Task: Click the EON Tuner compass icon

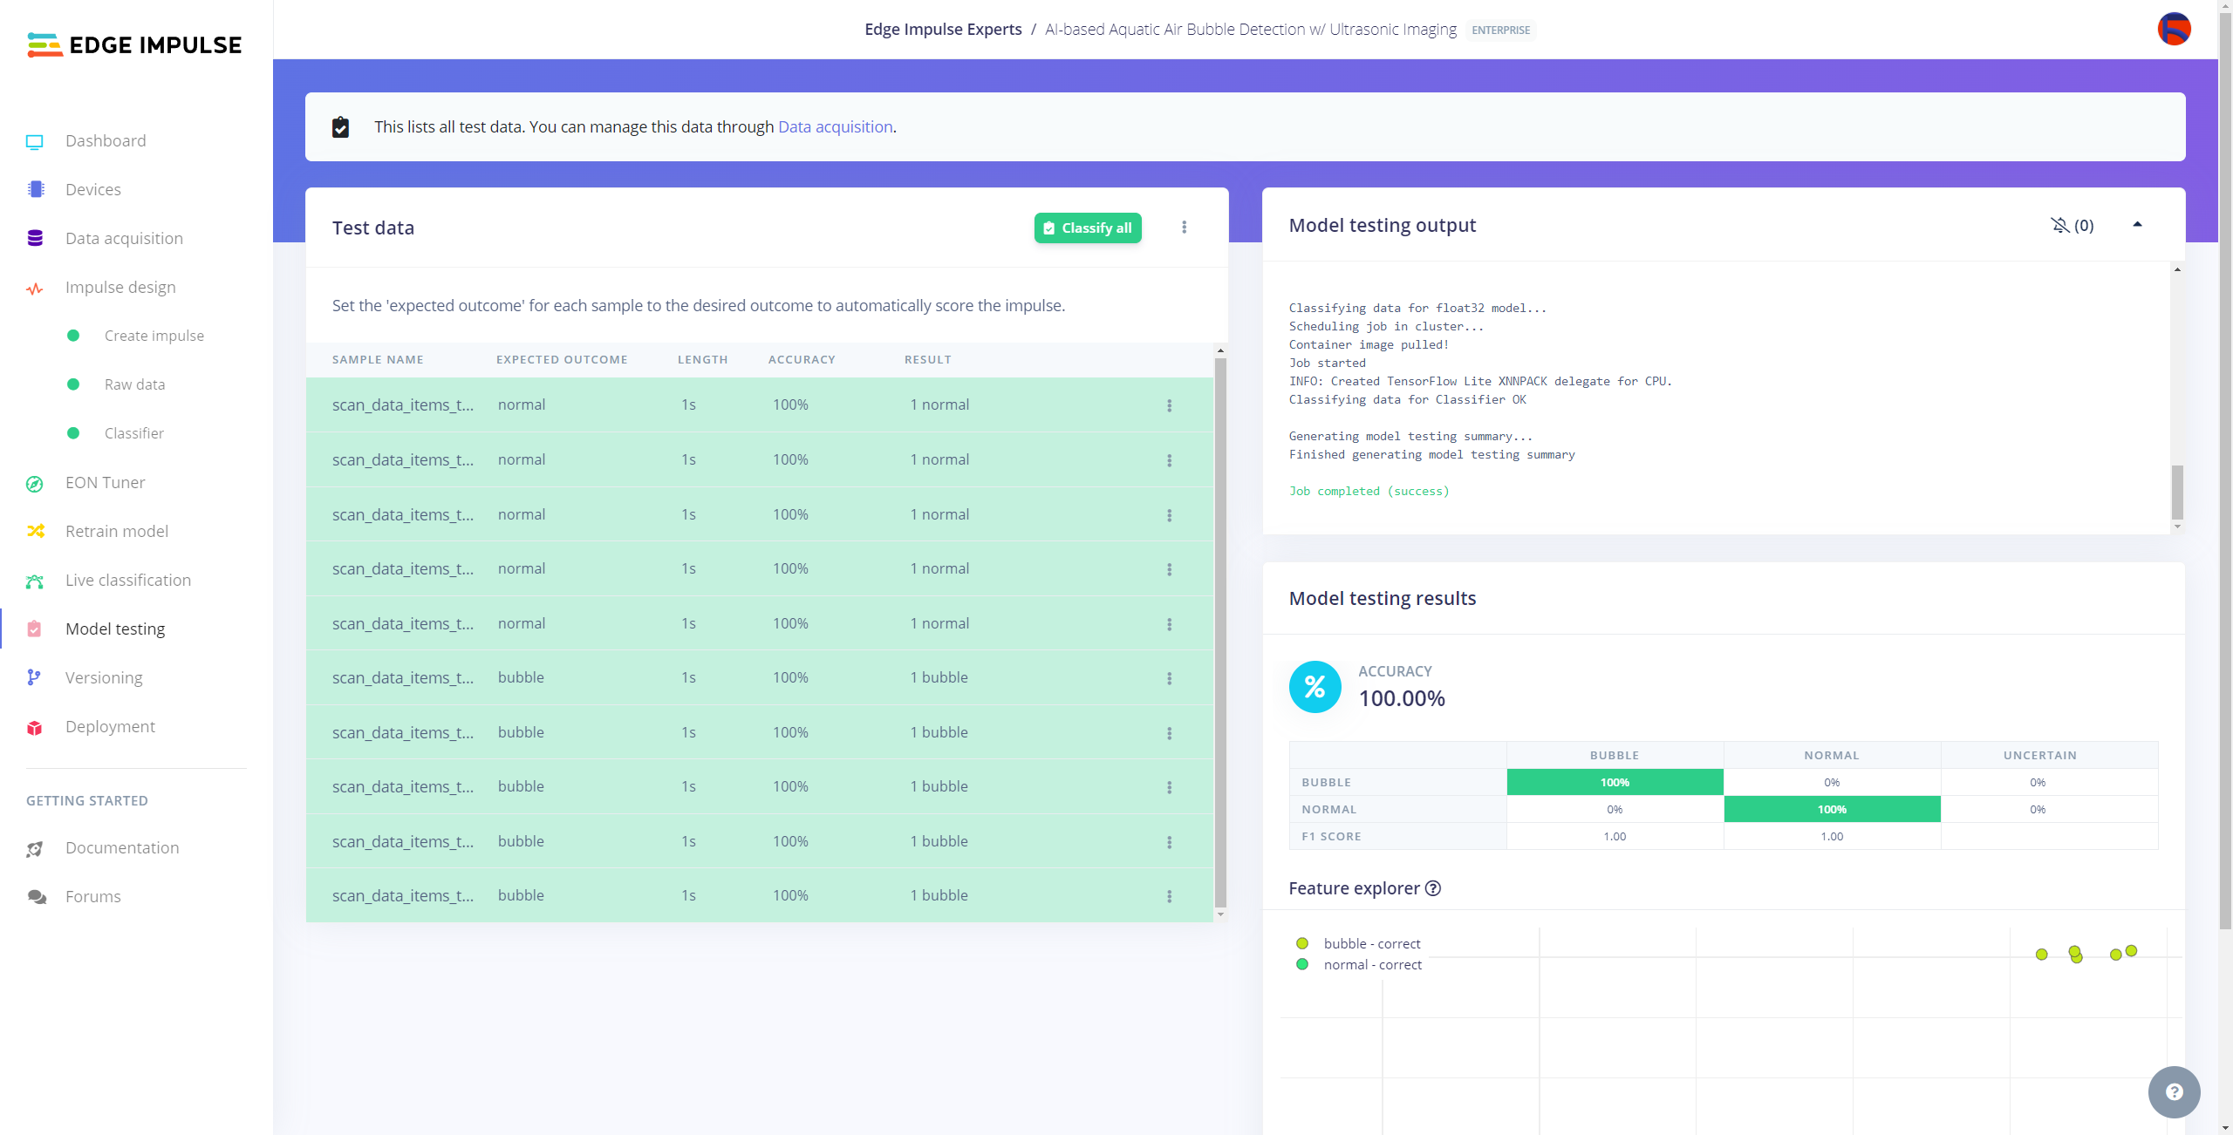Action: [x=35, y=484]
